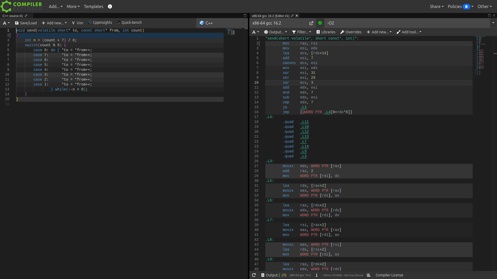Open the More top menu
The image size is (497, 279).
[x=73, y=6]
